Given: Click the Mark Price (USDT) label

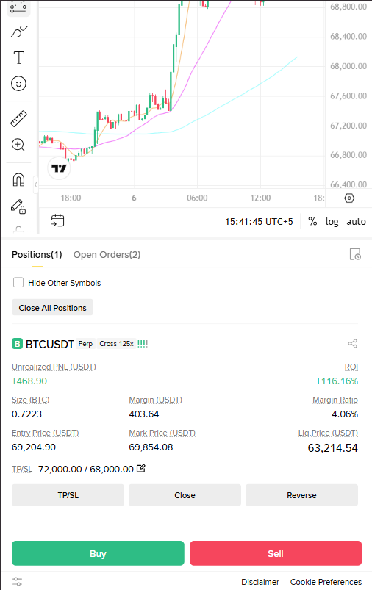Looking at the screenshot, I should [x=162, y=433].
